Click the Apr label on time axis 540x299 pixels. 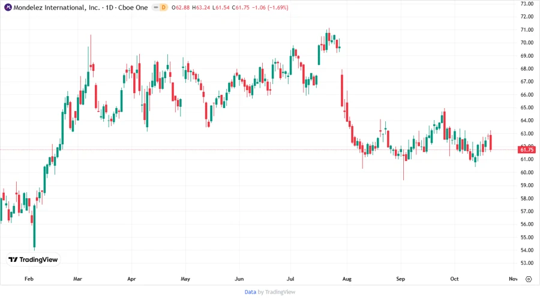tap(131, 279)
